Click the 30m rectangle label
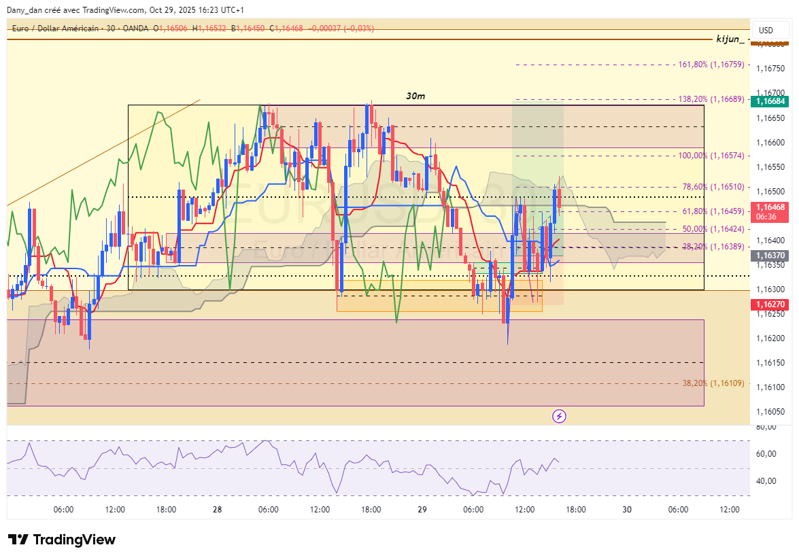The height and width of the screenshot is (560, 799). 415,97
